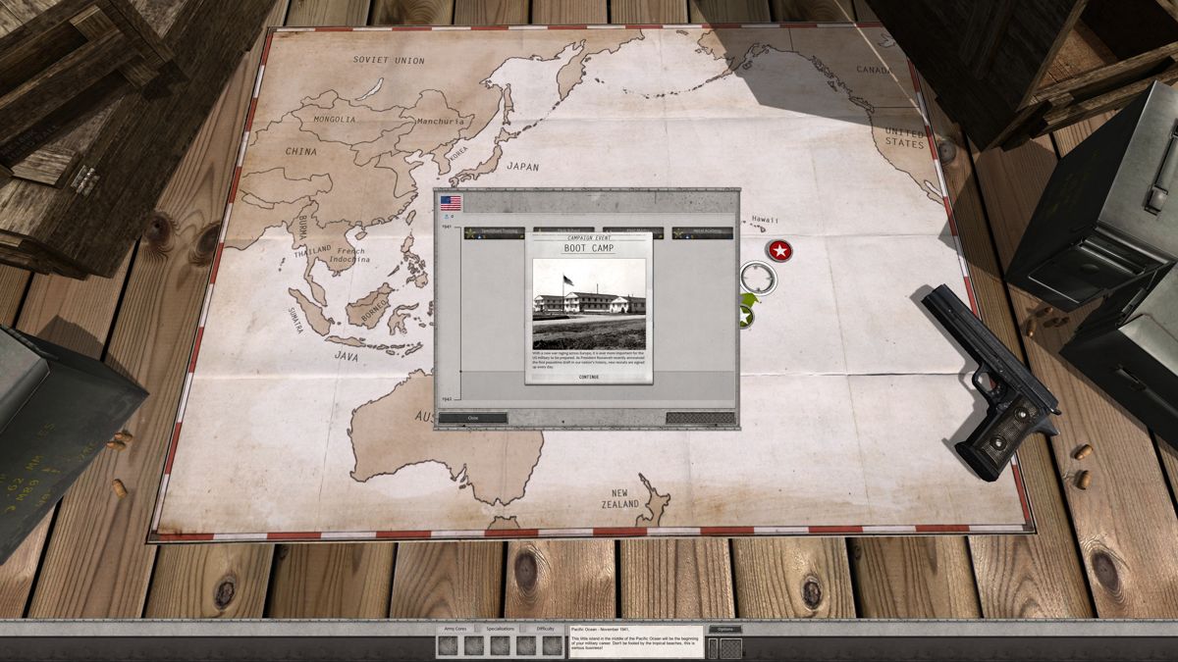This screenshot has height=662, width=1178.
Task: Click the Boot Camp event title
Action: (x=589, y=248)
